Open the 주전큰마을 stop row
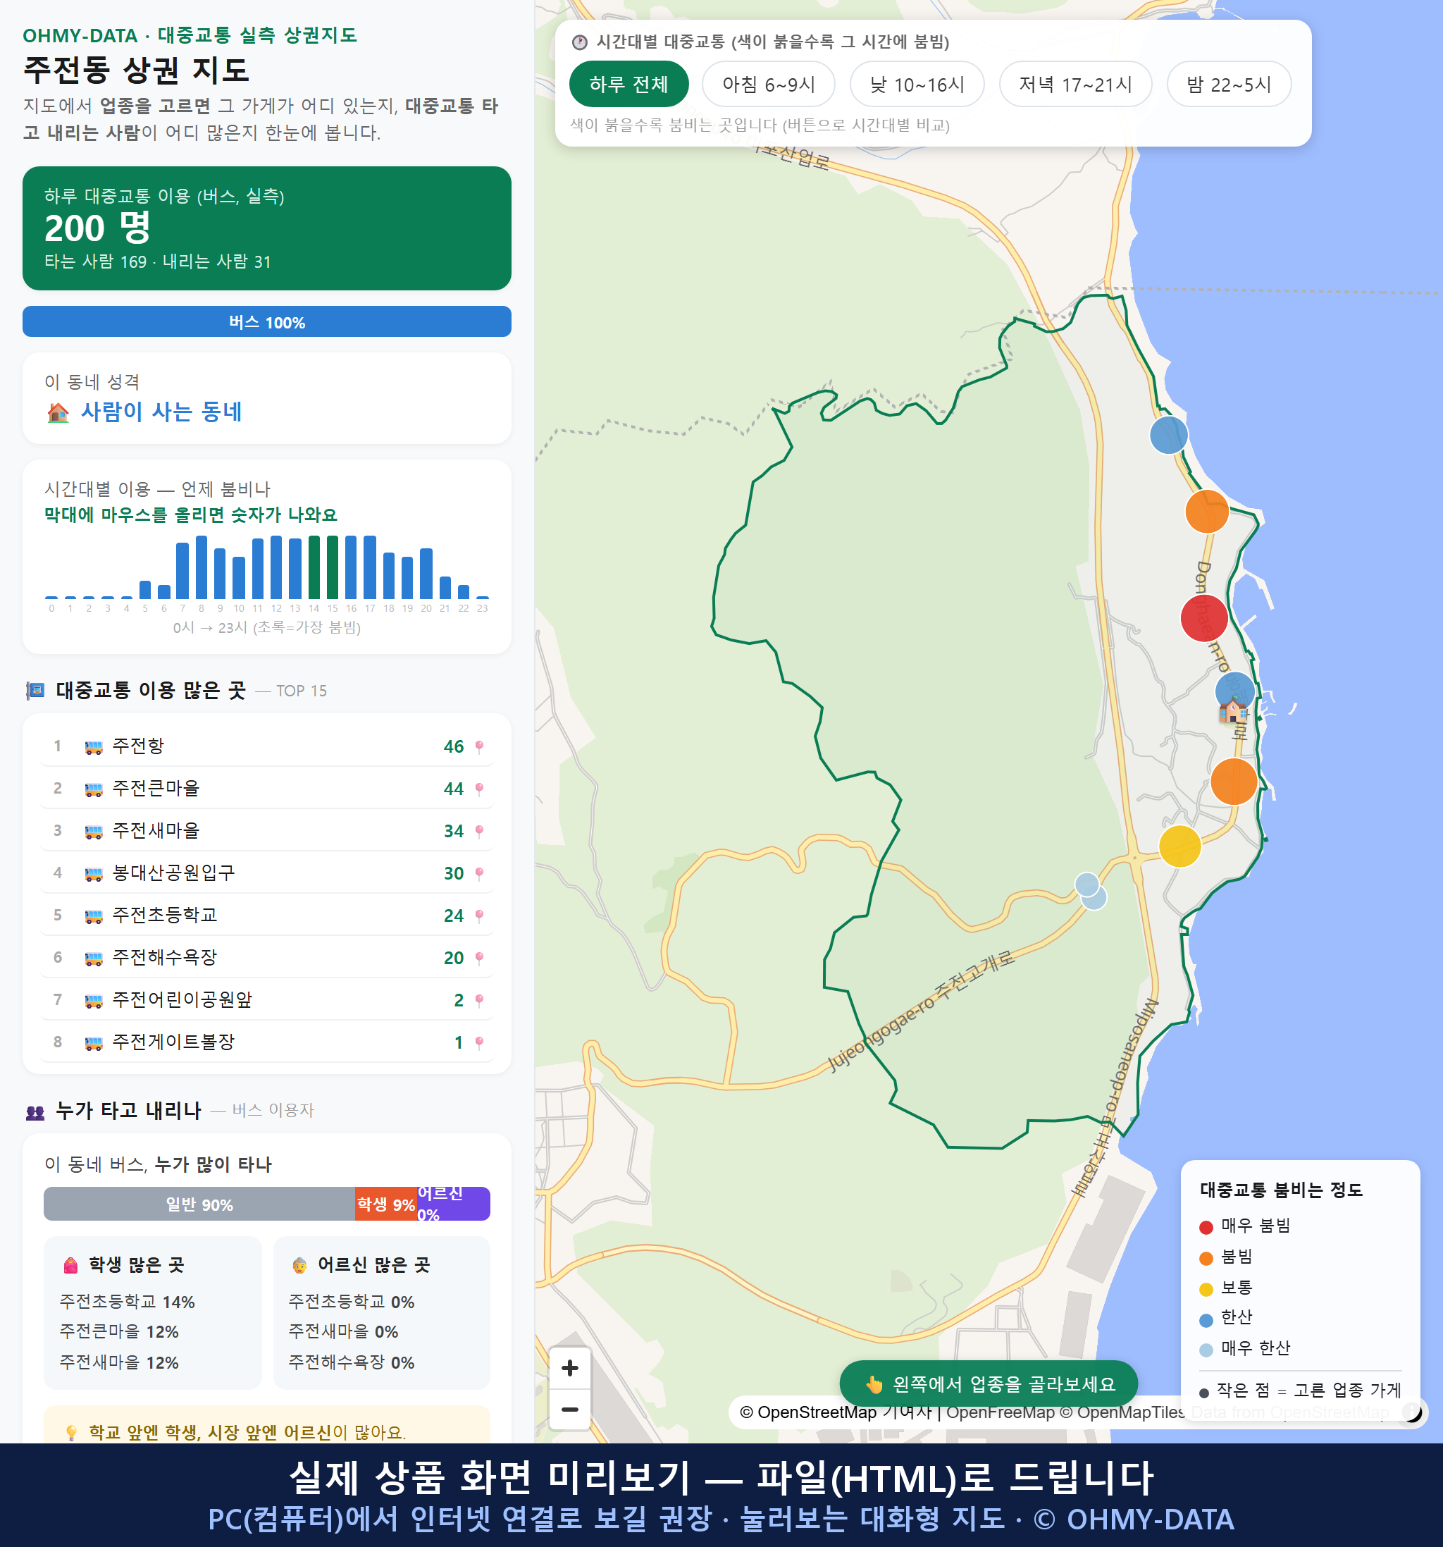The height and width of the screenshot is (1547, 1443). point(267,788)
